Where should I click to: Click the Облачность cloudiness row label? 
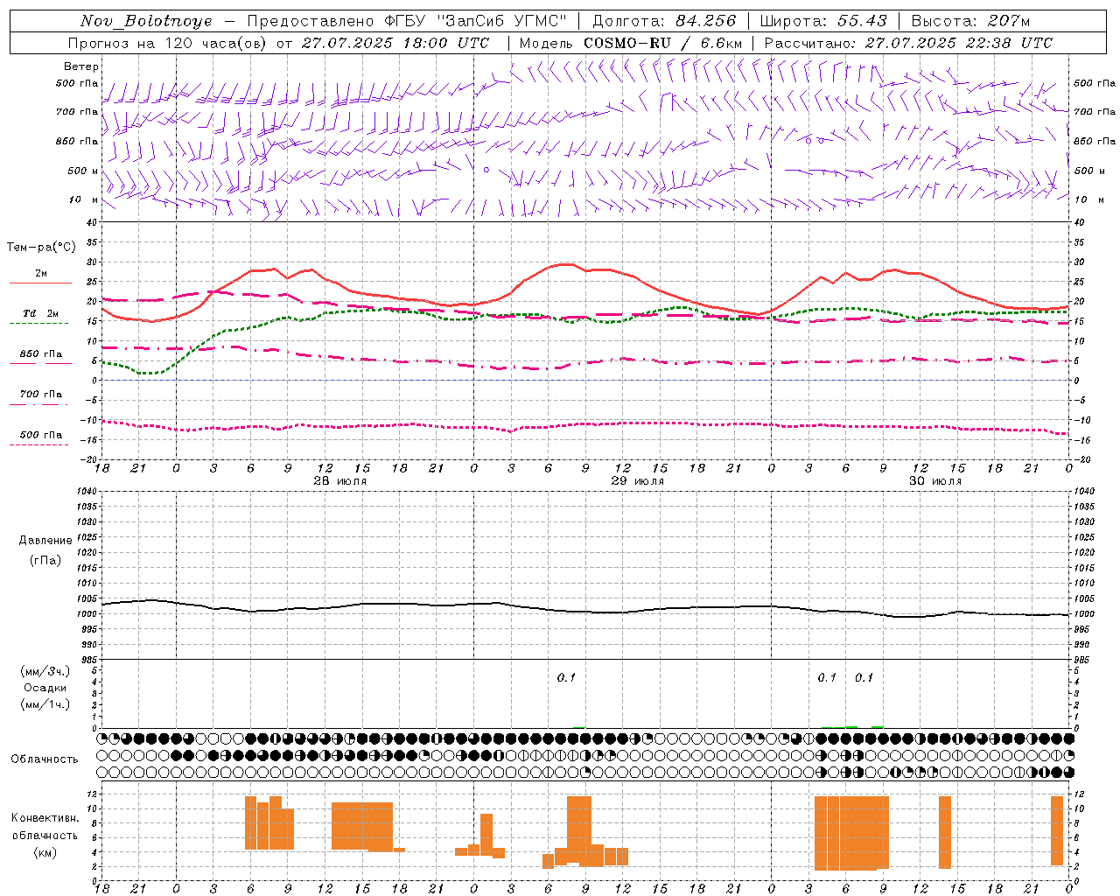[45, 759]
